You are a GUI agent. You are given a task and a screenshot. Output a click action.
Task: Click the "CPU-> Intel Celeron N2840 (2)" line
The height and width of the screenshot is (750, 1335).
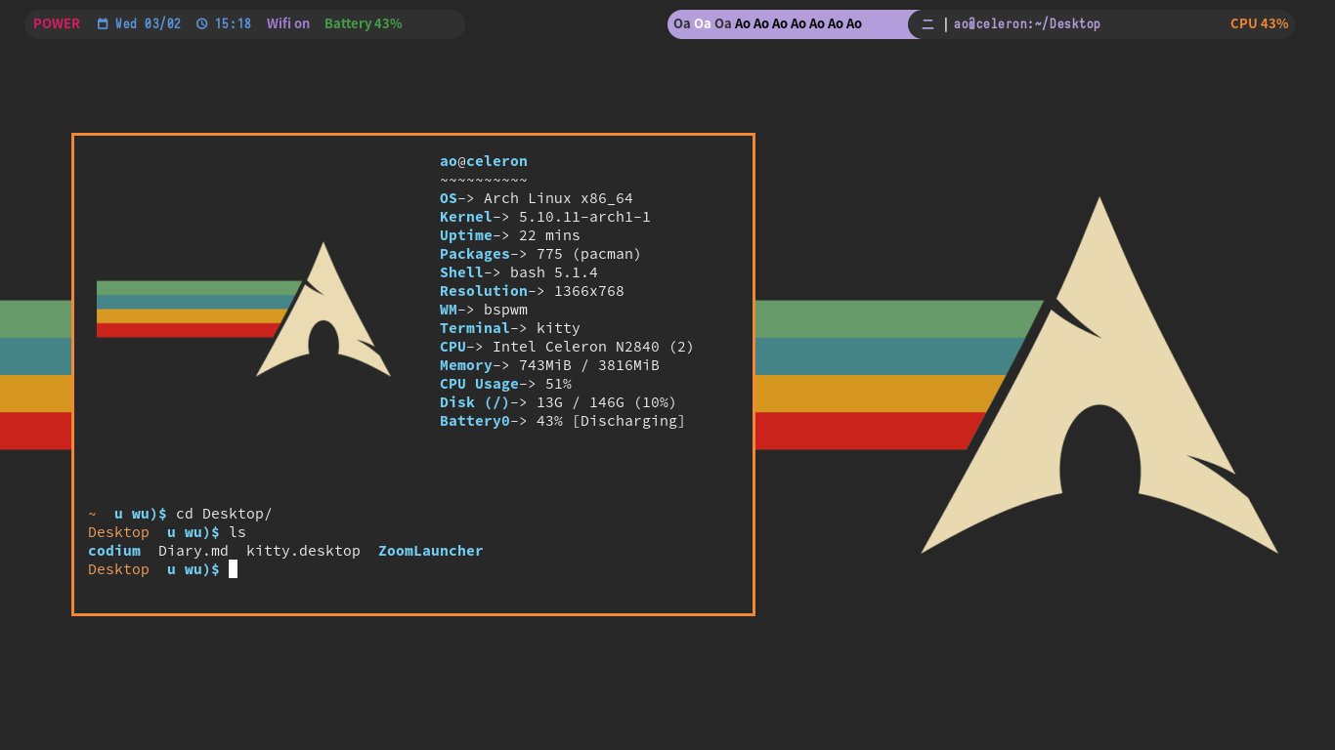567,347
